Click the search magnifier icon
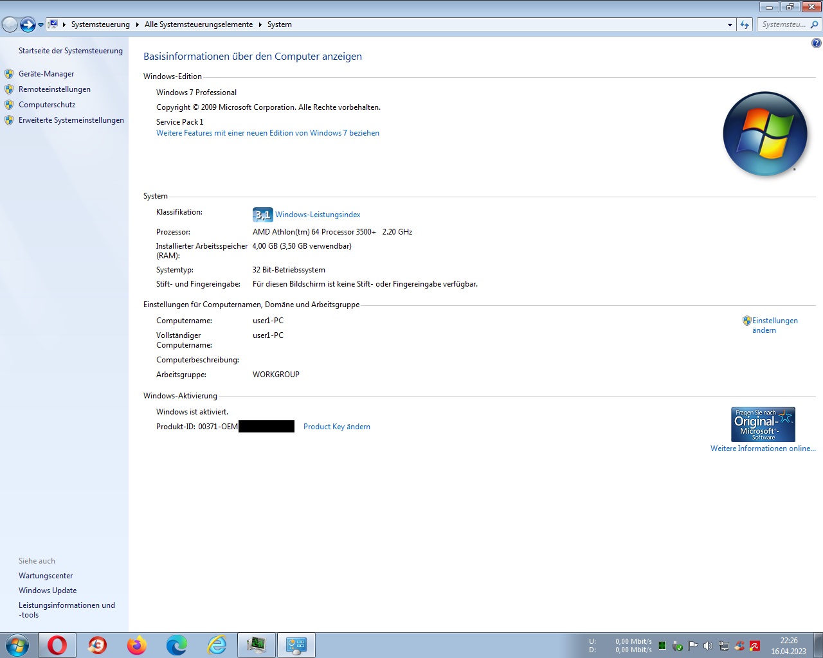 tap(815, 24)
